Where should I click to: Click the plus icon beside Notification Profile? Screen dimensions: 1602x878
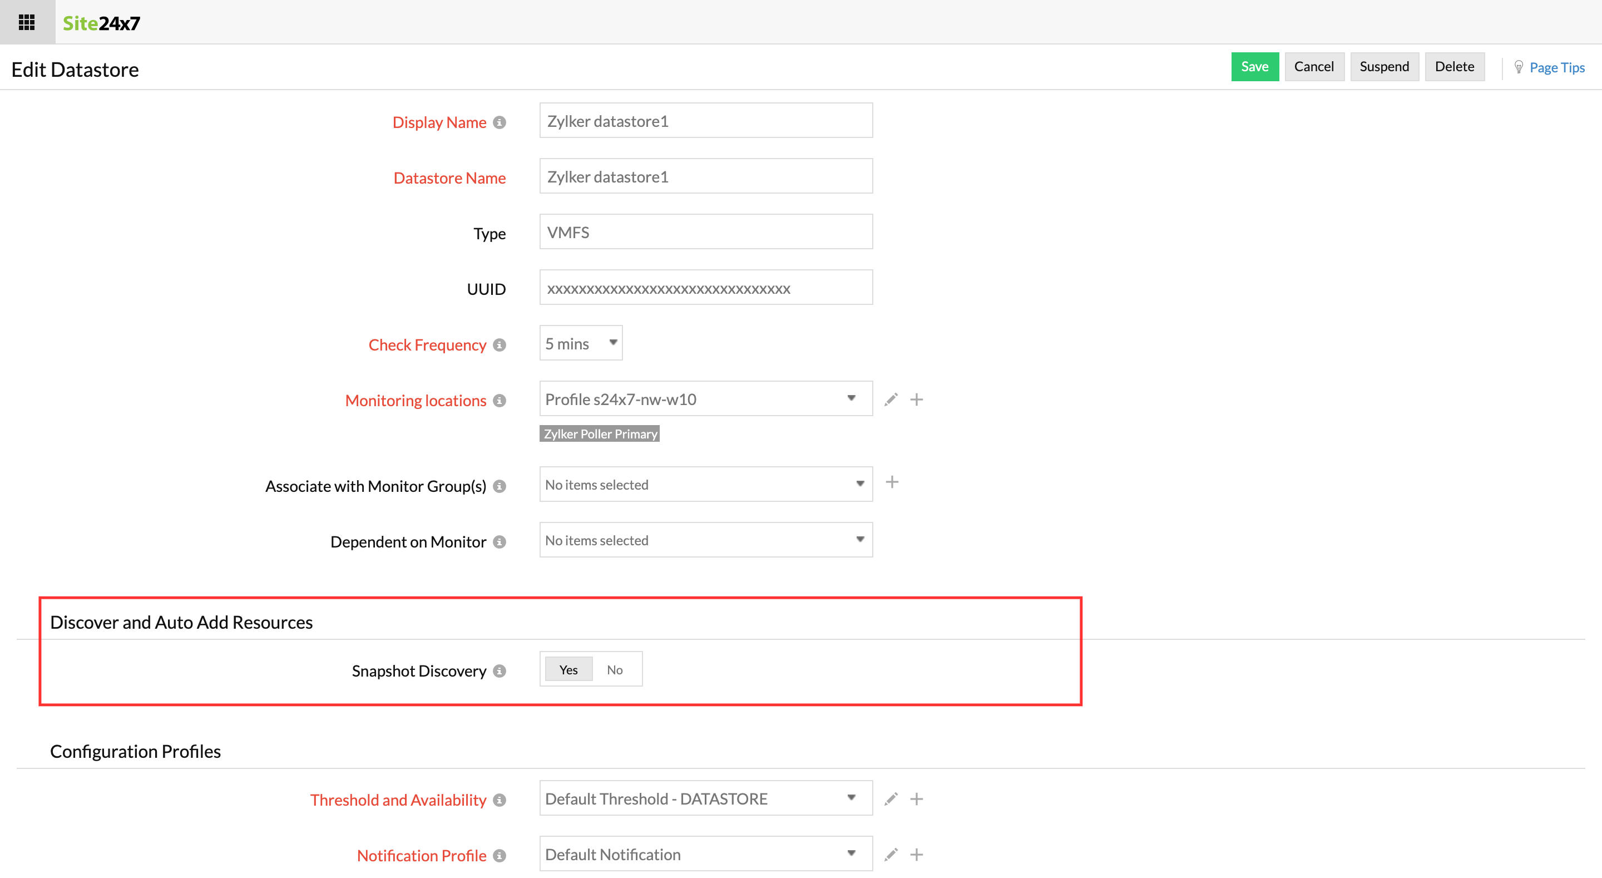click(x=916, y=854)
